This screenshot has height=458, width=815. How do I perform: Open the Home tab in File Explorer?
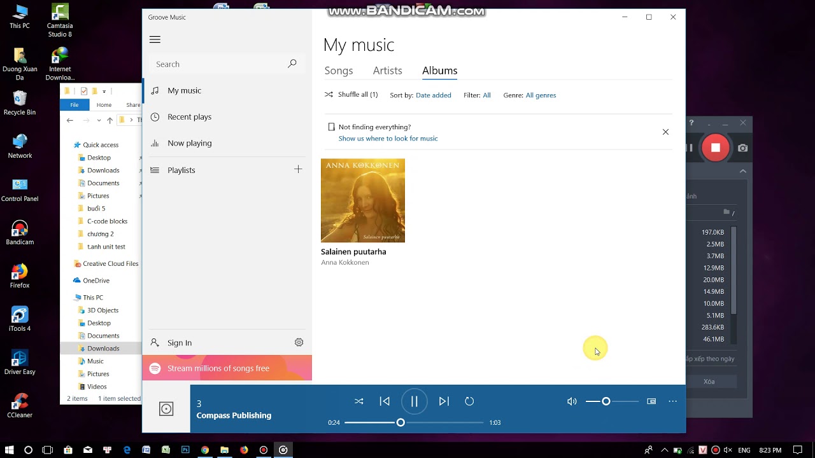pyautogui.click(x=104, y=105)
